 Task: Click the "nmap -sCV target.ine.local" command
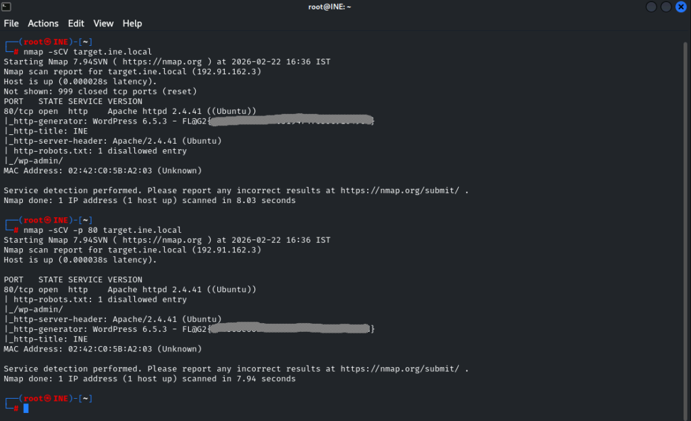tap(87, 51)
